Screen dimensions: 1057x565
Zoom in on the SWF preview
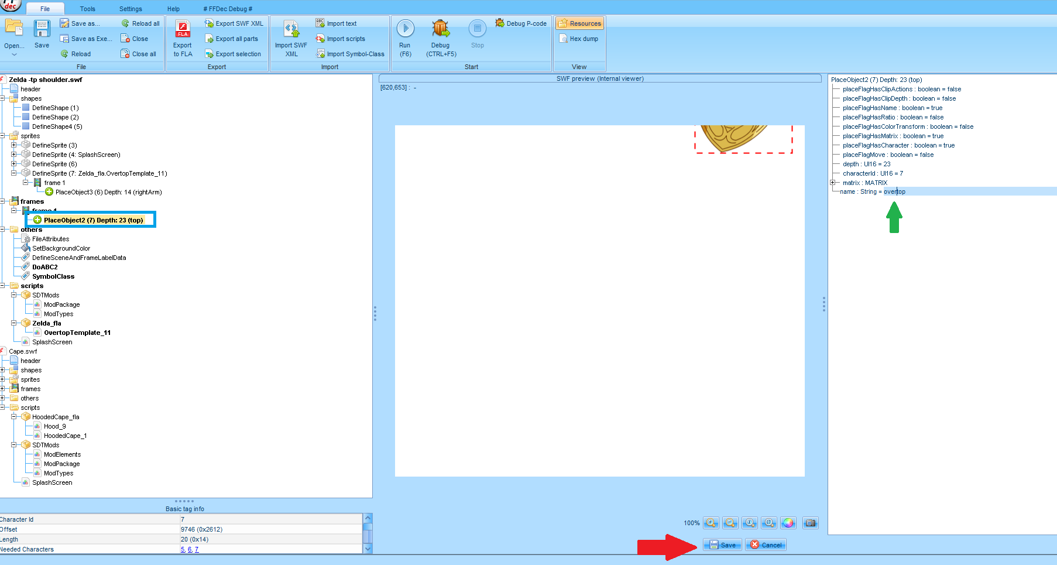pos(711,523)
